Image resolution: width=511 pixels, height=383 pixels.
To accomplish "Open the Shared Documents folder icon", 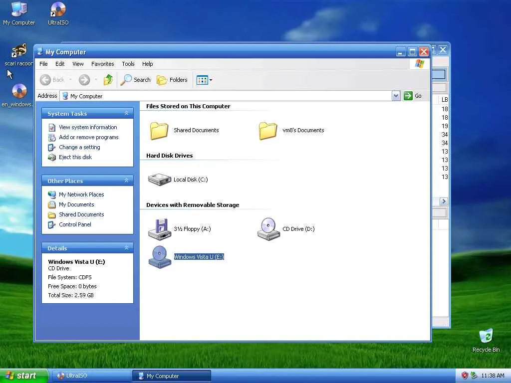I will pos(159,131).
